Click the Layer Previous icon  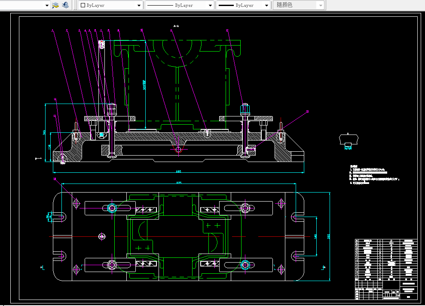click(x=65, y=5)
